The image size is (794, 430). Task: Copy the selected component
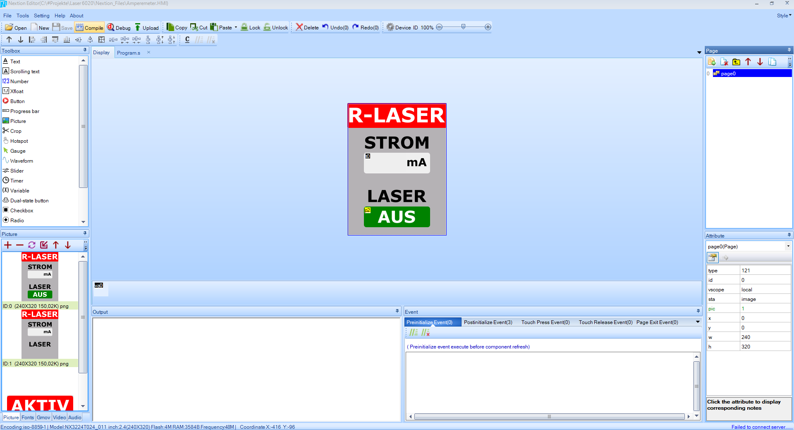[x=177, y=28]
